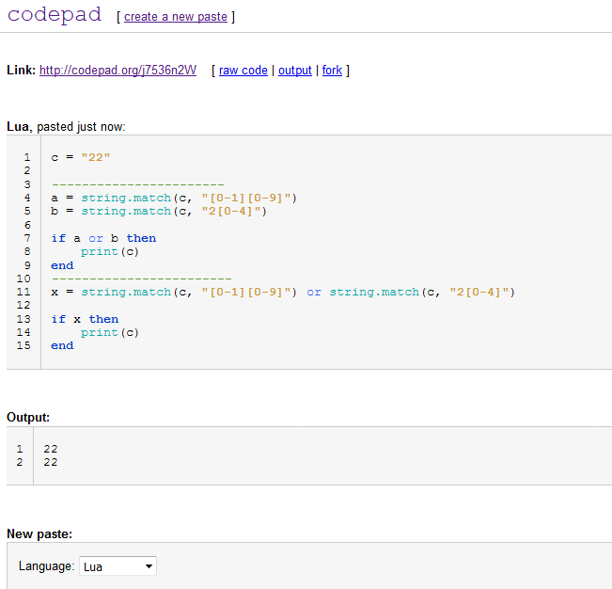Viewport: 612px width, 589px height.
Task: Click the Language label in New paste
Action: tap(46, 566)
